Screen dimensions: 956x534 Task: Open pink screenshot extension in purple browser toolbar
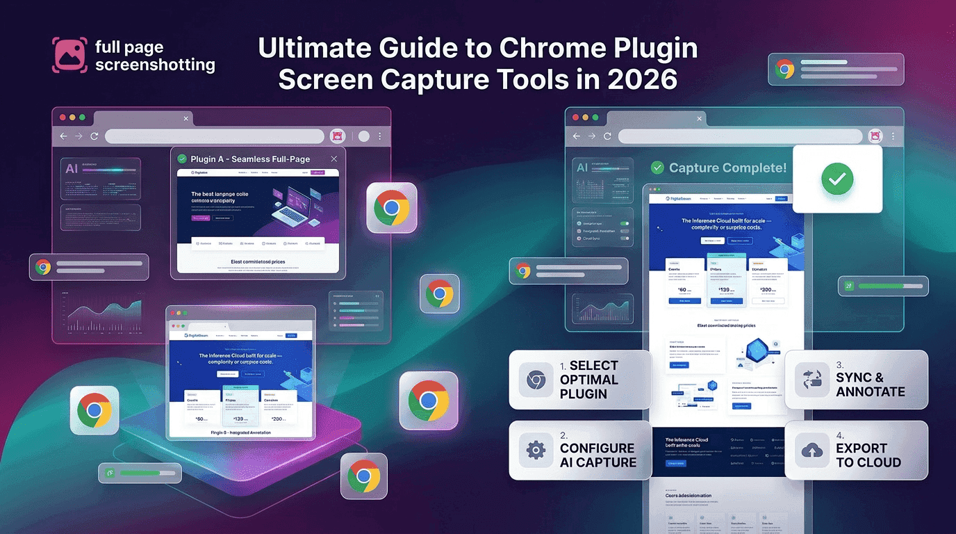pyautogui.click(x=338, y=136)
